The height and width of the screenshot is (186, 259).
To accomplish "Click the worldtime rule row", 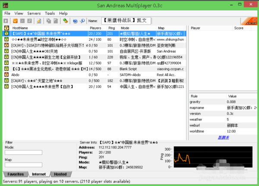I will (x=223, y=131).
